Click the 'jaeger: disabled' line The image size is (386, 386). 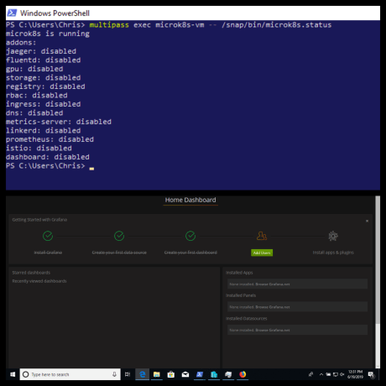41,51
